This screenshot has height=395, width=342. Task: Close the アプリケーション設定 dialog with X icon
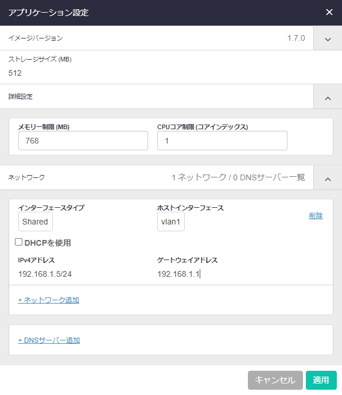(329, 12)
